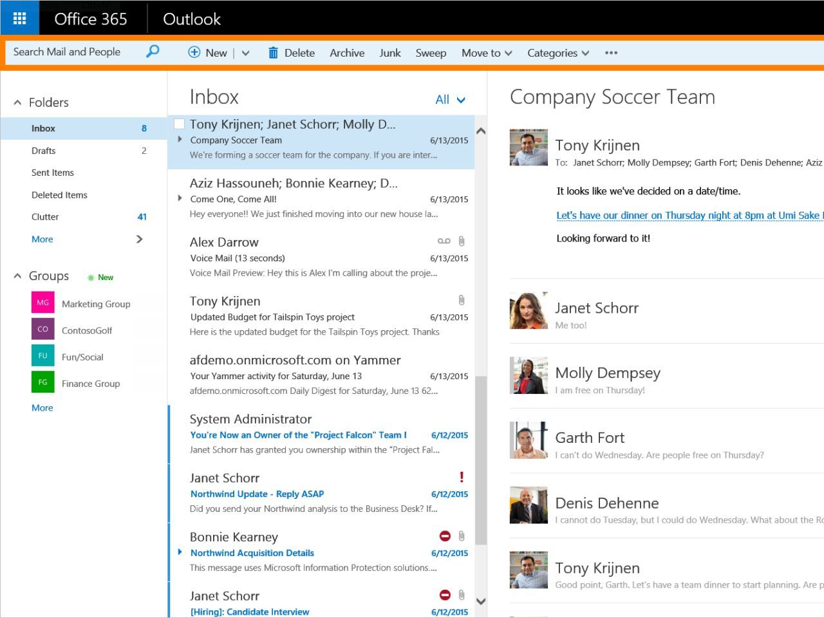The image size is (824, 618).
Task: Click the Finance Group FG icon
Action: (42, 382)
